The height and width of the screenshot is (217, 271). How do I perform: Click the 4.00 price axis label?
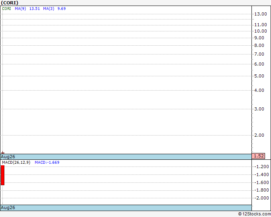(x=259, y=90)
